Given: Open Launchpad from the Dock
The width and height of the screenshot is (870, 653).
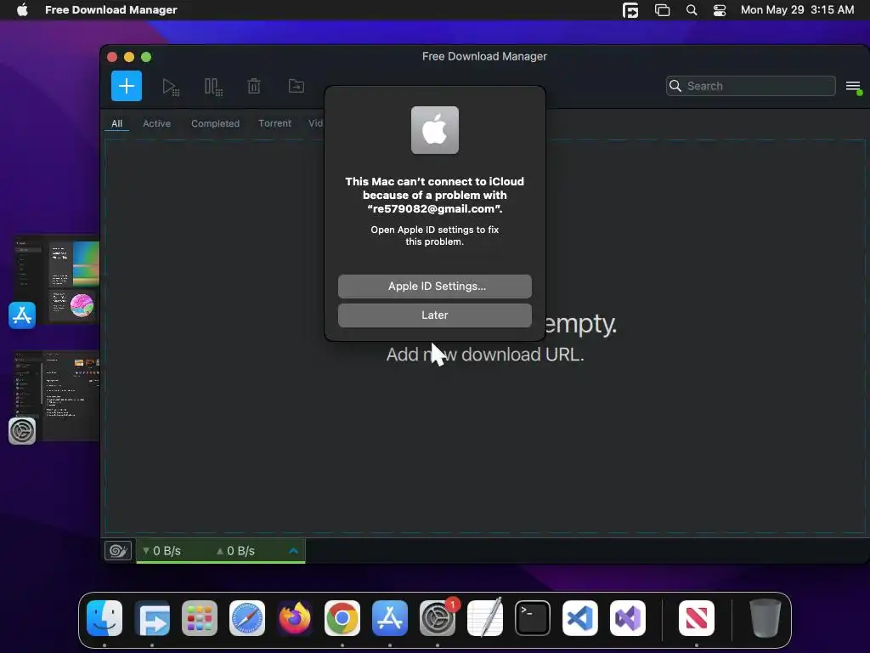Looking at the screenshot, I should pyautogui.click(x=200, y=618).
